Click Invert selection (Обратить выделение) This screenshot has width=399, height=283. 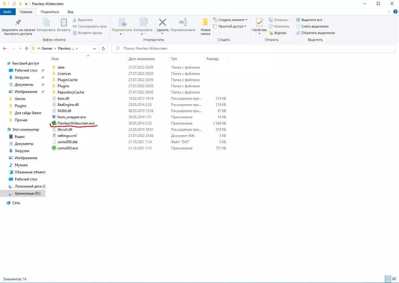tap(316, 33)
